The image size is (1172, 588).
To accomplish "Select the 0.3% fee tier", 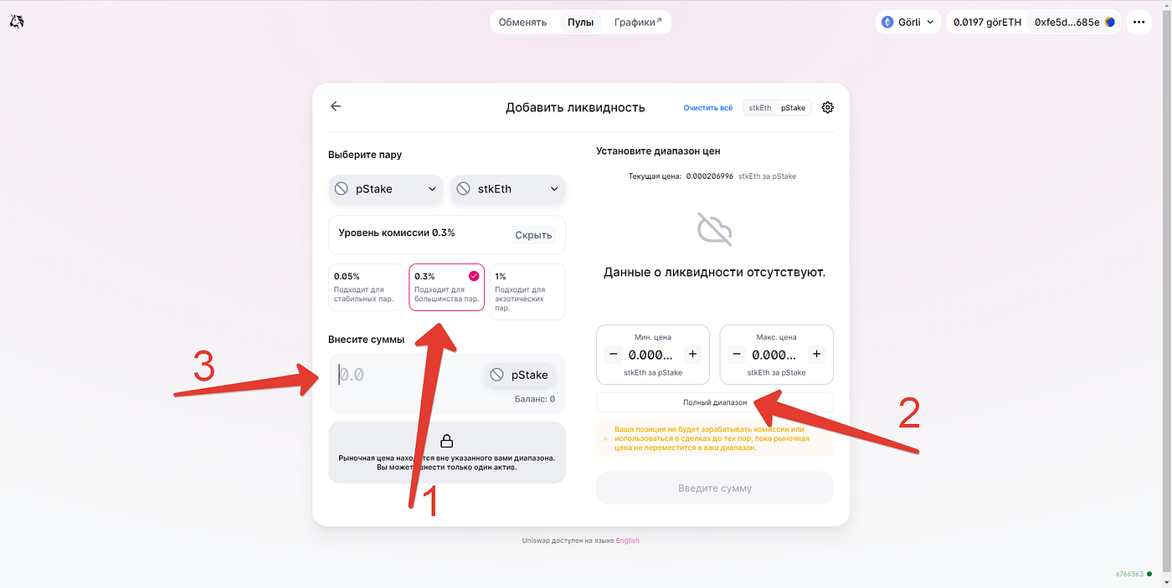I will tap(446, 287).
